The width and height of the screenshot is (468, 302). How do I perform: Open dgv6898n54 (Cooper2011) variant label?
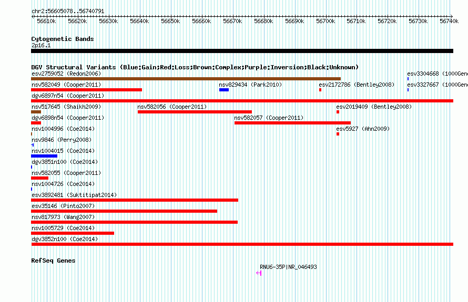tap(68, 118)
